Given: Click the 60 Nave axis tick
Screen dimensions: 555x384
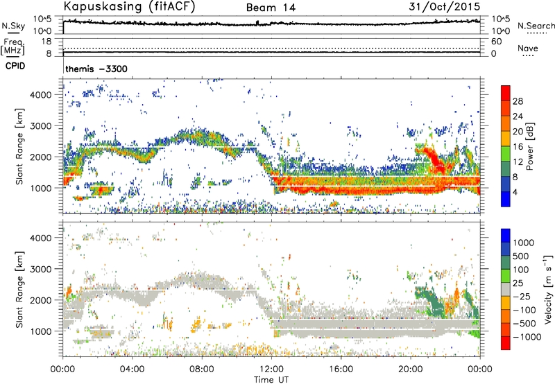Looking at the screenshot, I should coord(496,42).
